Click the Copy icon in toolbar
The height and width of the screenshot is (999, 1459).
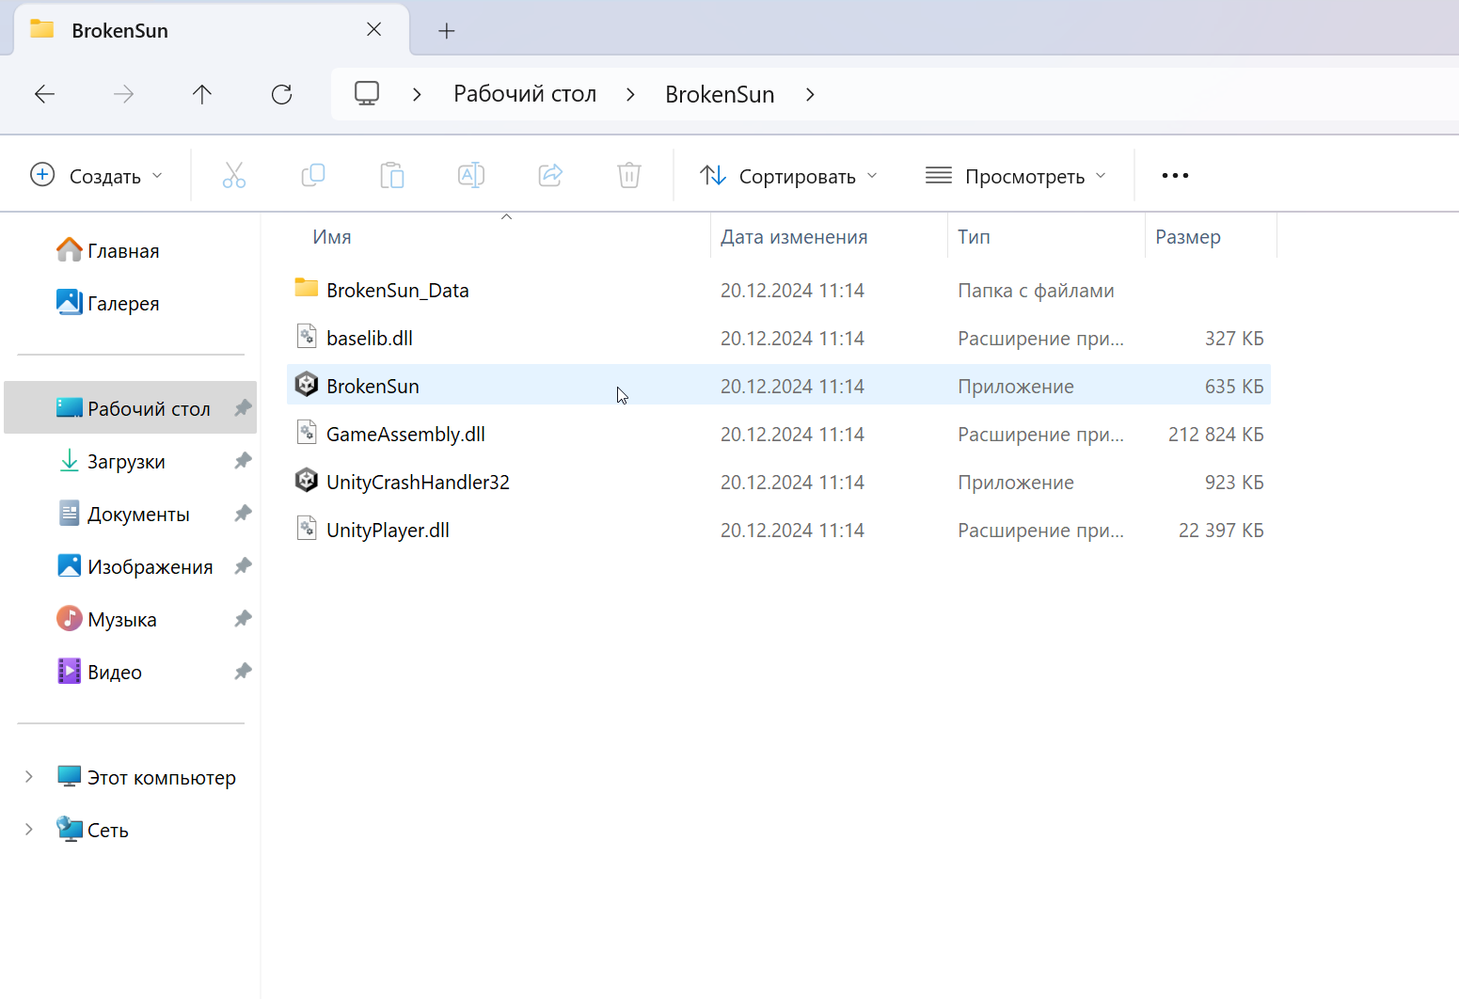coord(313,175)
